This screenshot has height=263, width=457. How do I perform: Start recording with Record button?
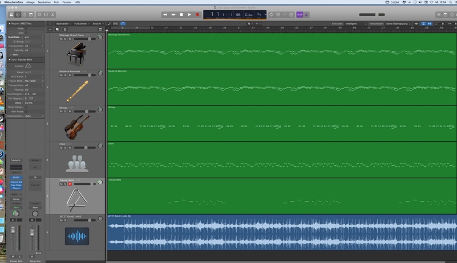pos(197,15)
